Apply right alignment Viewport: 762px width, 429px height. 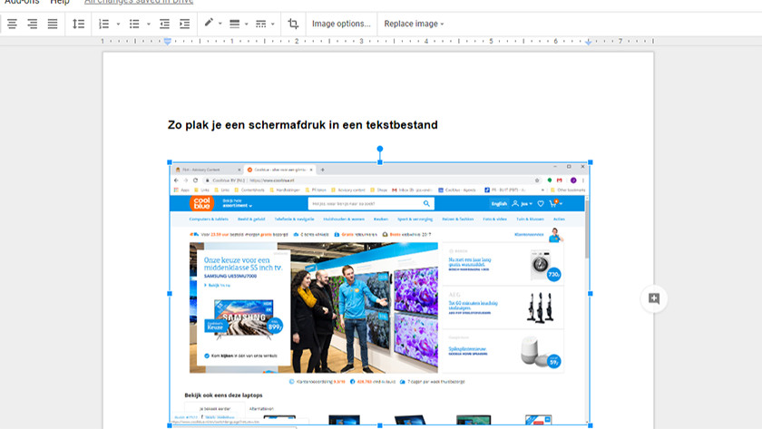32,24
